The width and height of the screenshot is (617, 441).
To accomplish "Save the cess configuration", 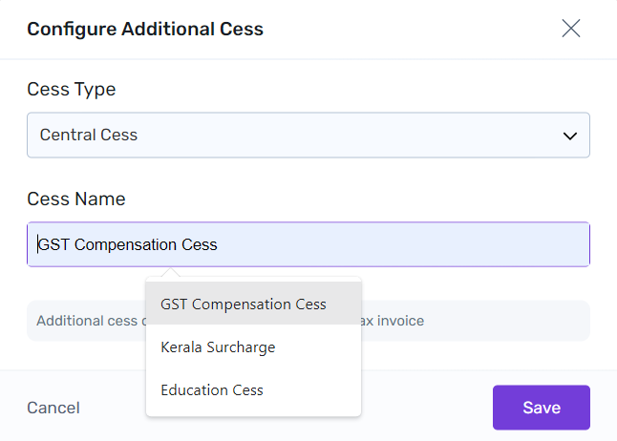I will point(541,408).
